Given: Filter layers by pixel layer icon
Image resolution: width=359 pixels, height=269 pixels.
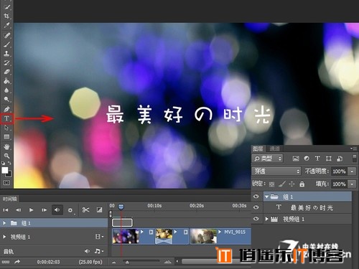Looking at the screenshot, I should tap(296, 159).
